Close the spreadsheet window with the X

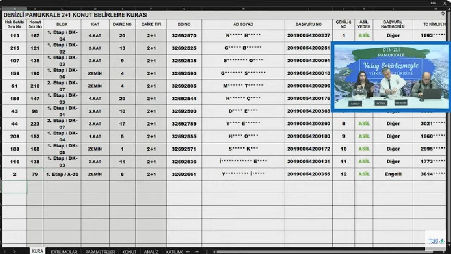445,3
